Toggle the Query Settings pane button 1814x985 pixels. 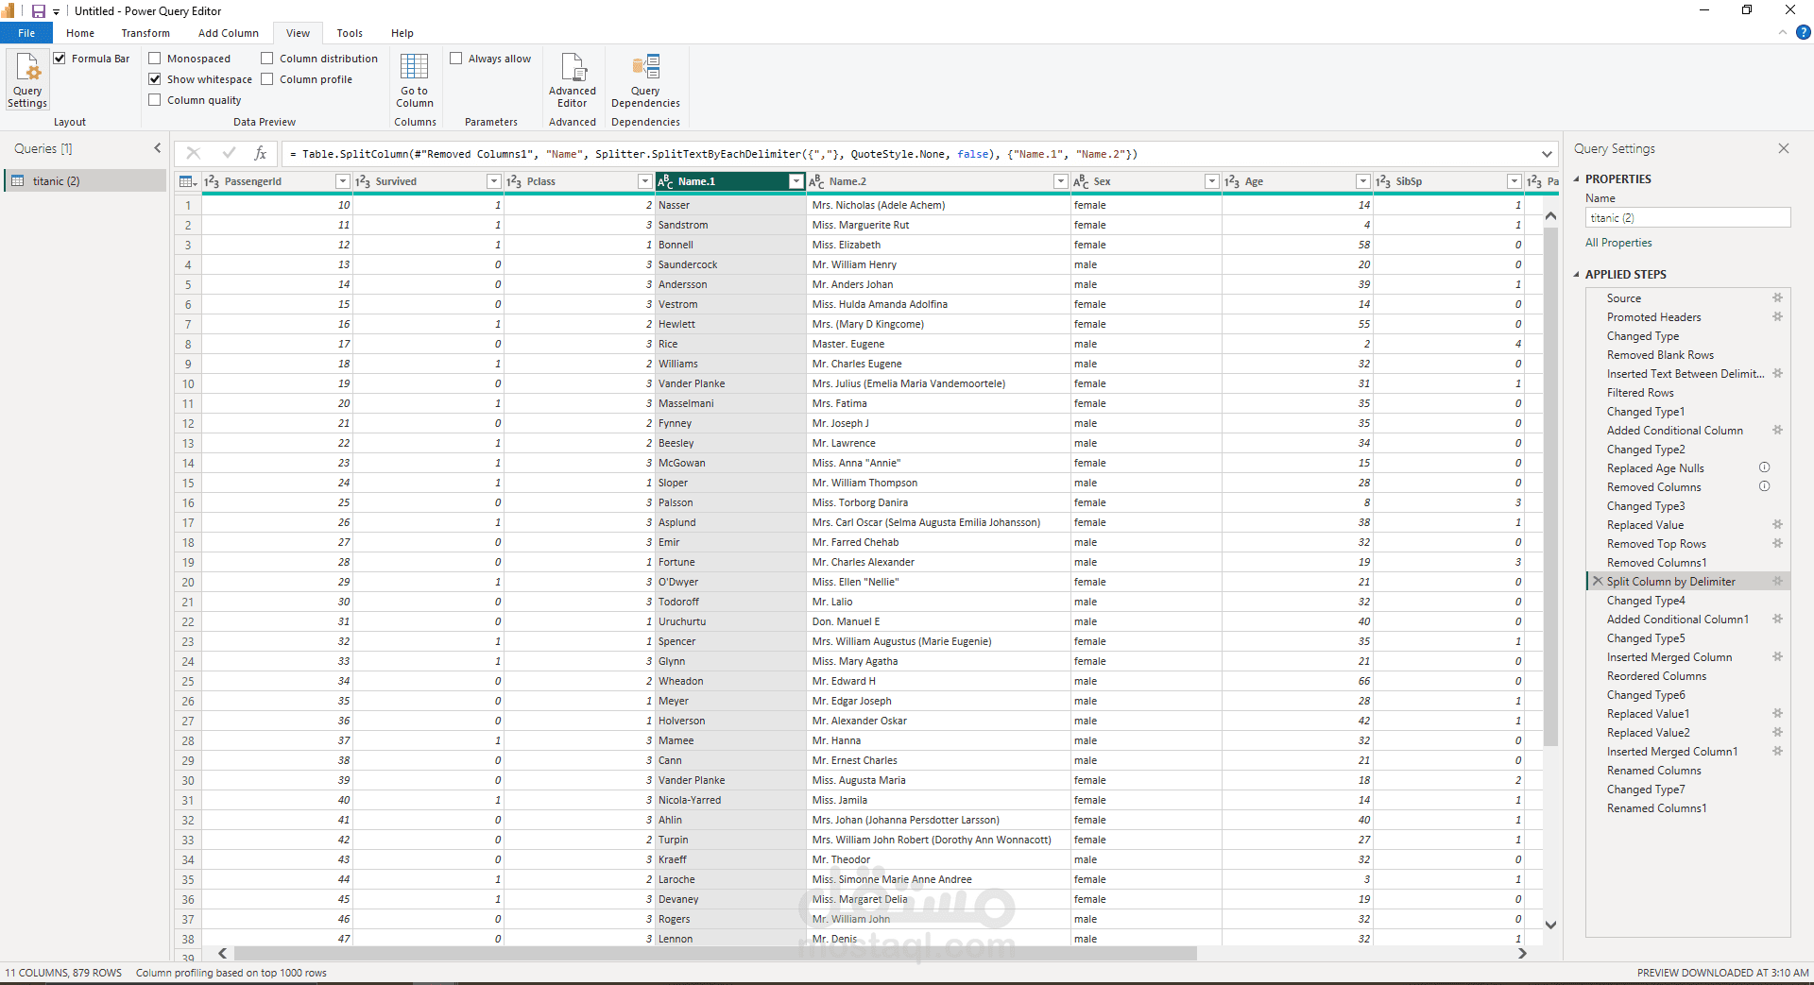click(27, 79)
